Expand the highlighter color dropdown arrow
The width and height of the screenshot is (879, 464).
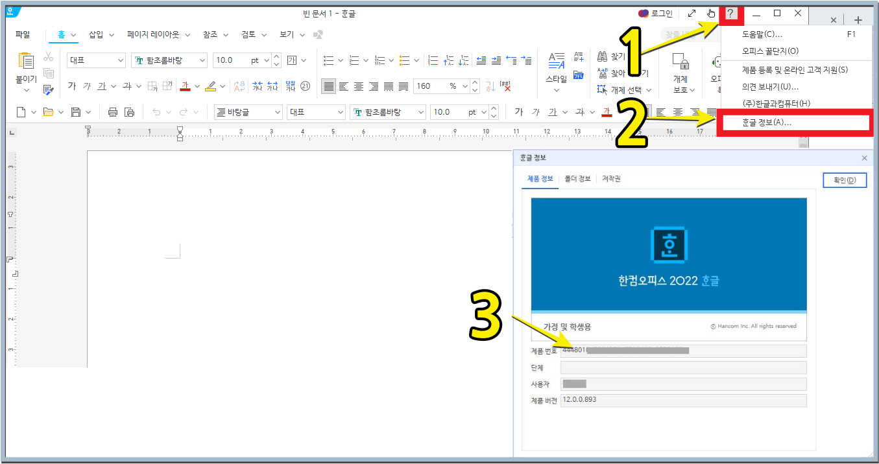223,86
